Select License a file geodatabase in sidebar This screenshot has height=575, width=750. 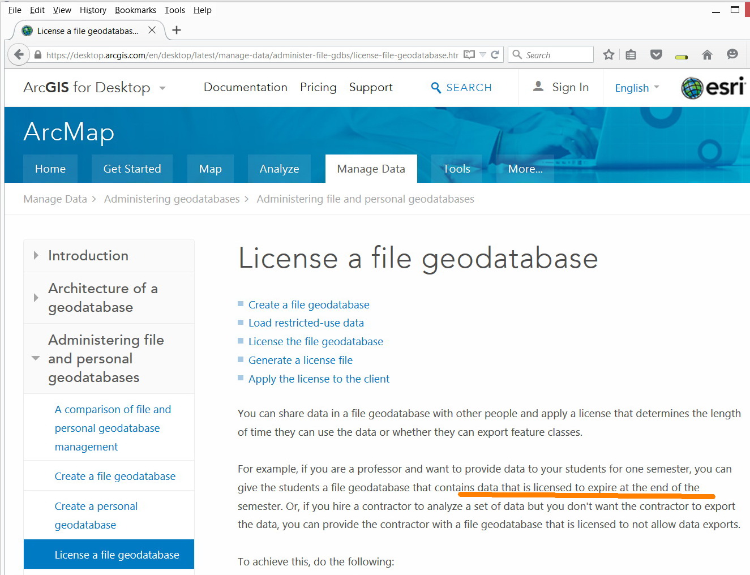(x=109, y=555)
